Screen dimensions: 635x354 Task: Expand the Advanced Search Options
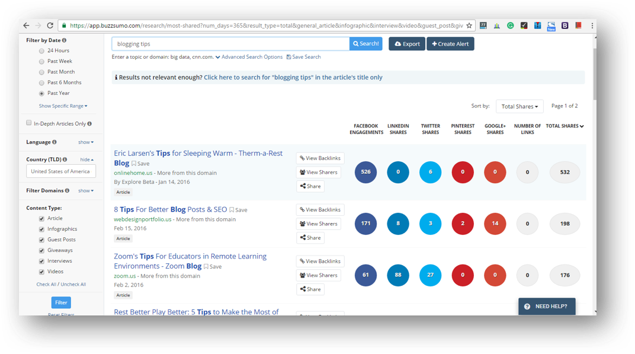pyautogui.click(x=249, y=57)
